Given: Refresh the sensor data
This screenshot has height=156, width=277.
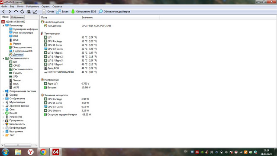Looking at the screenshot, I should click(x=22, y=12).
